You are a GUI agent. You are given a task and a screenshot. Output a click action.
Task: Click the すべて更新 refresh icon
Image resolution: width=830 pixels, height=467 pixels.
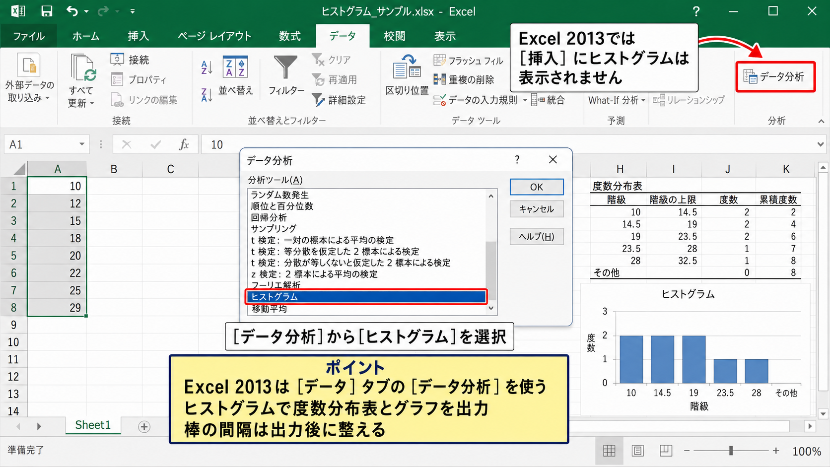(x=83, y=68)
